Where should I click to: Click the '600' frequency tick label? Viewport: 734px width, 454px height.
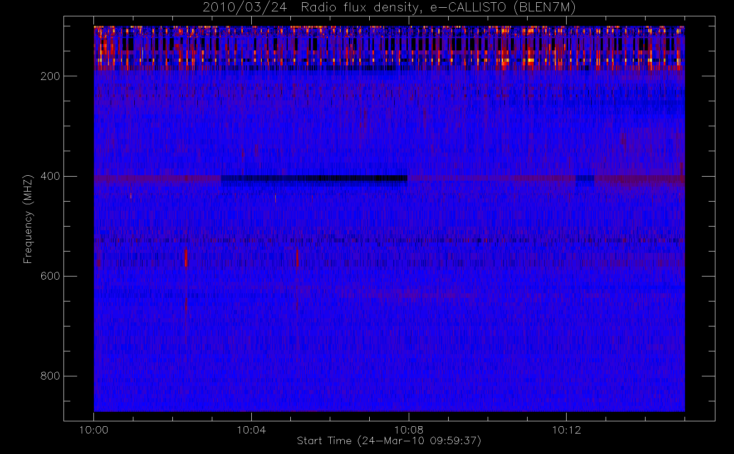click(x=50, y=276)
